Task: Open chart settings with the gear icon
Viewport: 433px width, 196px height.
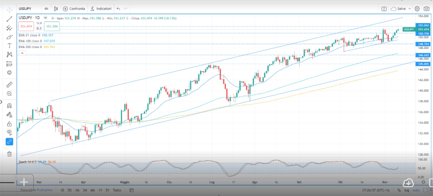Action: [417, 8]
